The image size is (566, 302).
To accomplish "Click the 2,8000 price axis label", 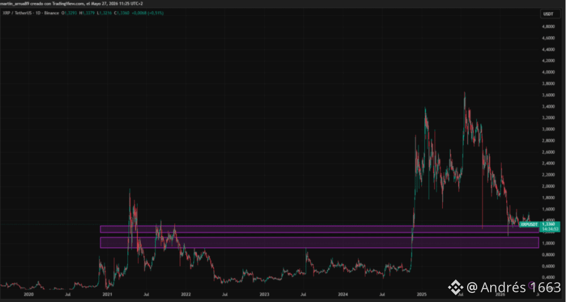I will [548, 141].
